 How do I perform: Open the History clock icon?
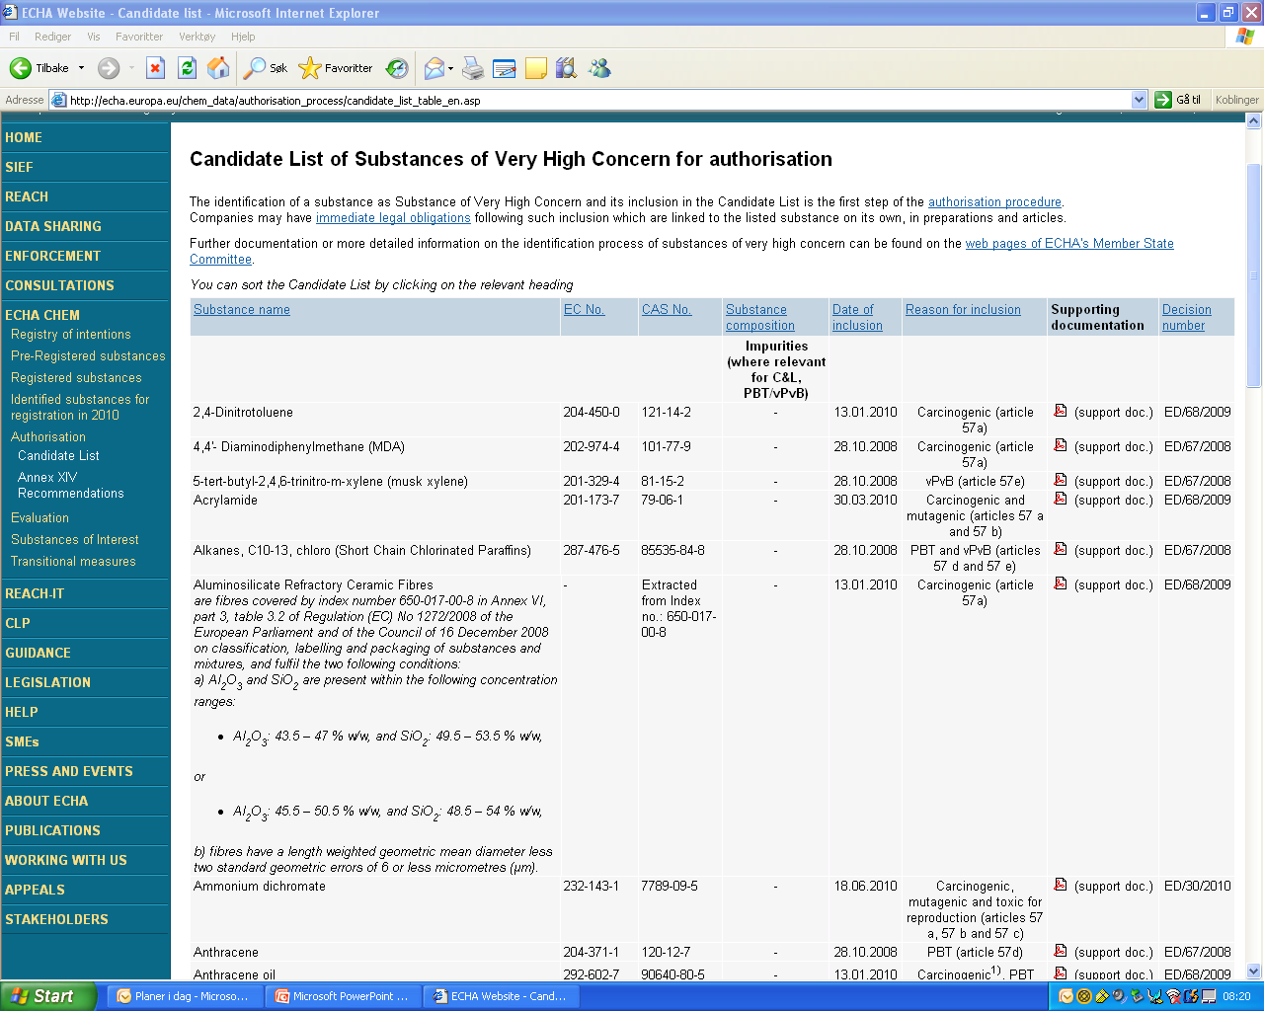[x=397, y=68]
